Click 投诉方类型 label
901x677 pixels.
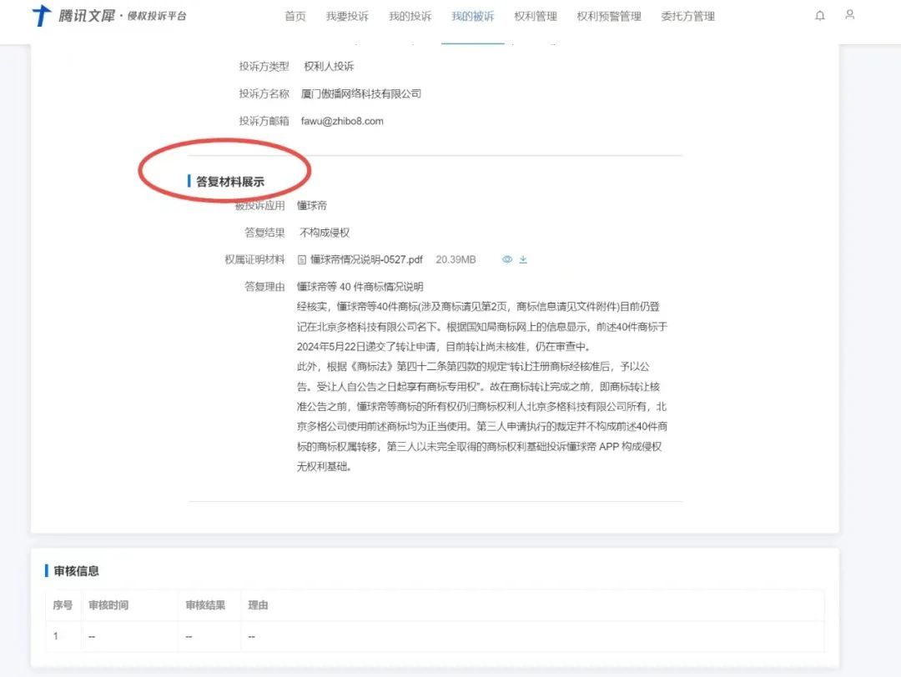tap(264, 66)
